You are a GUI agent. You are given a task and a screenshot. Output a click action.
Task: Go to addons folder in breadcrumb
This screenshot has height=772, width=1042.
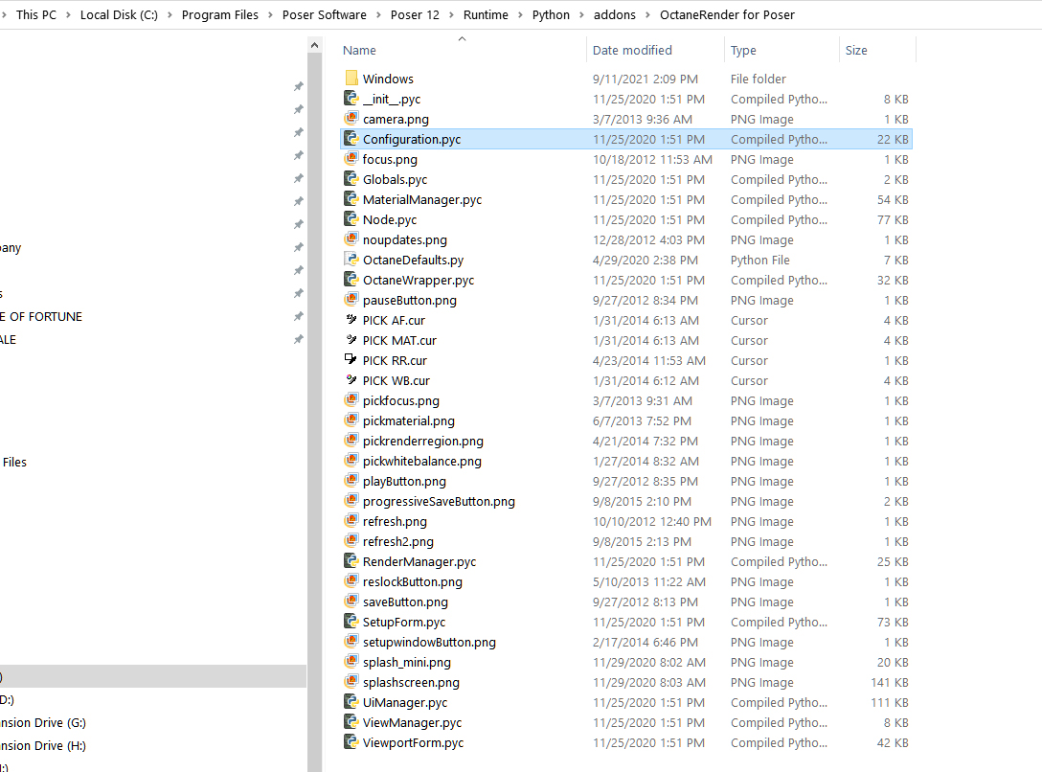615,14
